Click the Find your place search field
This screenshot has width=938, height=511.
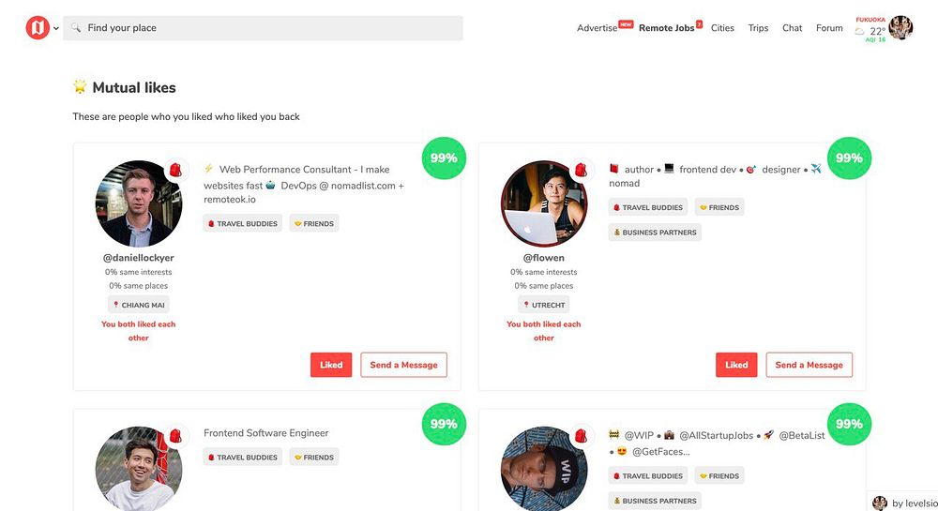pos(263,28)
